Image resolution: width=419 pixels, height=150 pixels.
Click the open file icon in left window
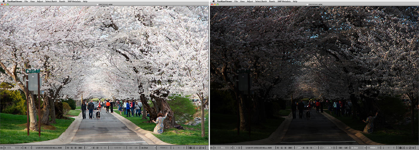pos(2,148)
